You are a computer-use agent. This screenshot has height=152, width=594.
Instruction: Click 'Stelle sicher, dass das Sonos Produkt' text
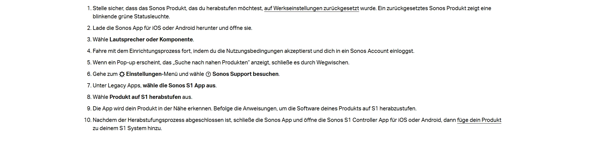tap(140, 8)
